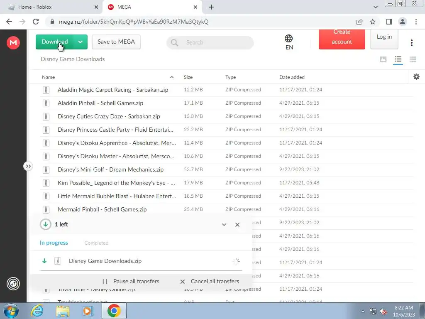Screen dimensions: 425x319
Task: Bookmark this page with star icon
Action: coord(373,22)
